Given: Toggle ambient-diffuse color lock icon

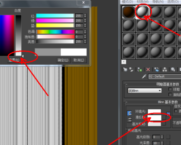Looking at the screenshot, I should click(x=129, y=113).
